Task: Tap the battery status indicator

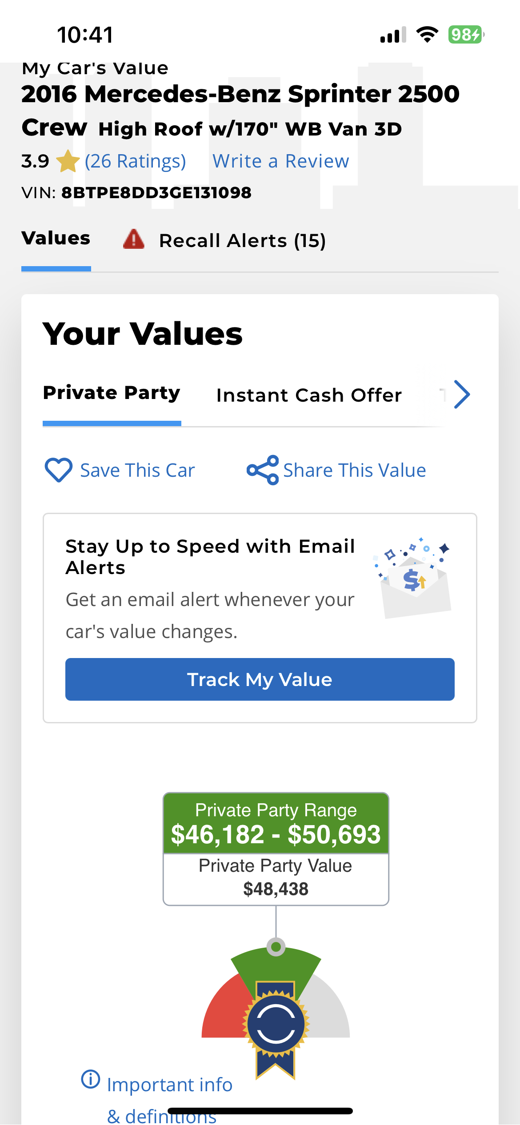Action: (466, 35)
